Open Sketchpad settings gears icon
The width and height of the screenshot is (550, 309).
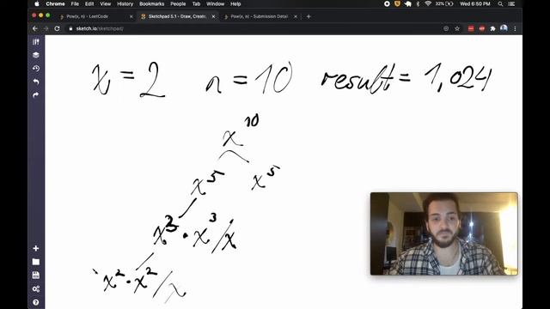point(36,288)
